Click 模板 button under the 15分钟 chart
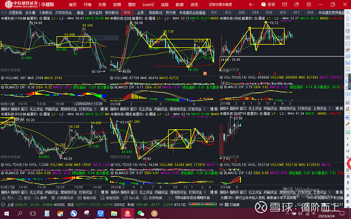This screenshot has width=351, height=219. [x=104, y=109]
